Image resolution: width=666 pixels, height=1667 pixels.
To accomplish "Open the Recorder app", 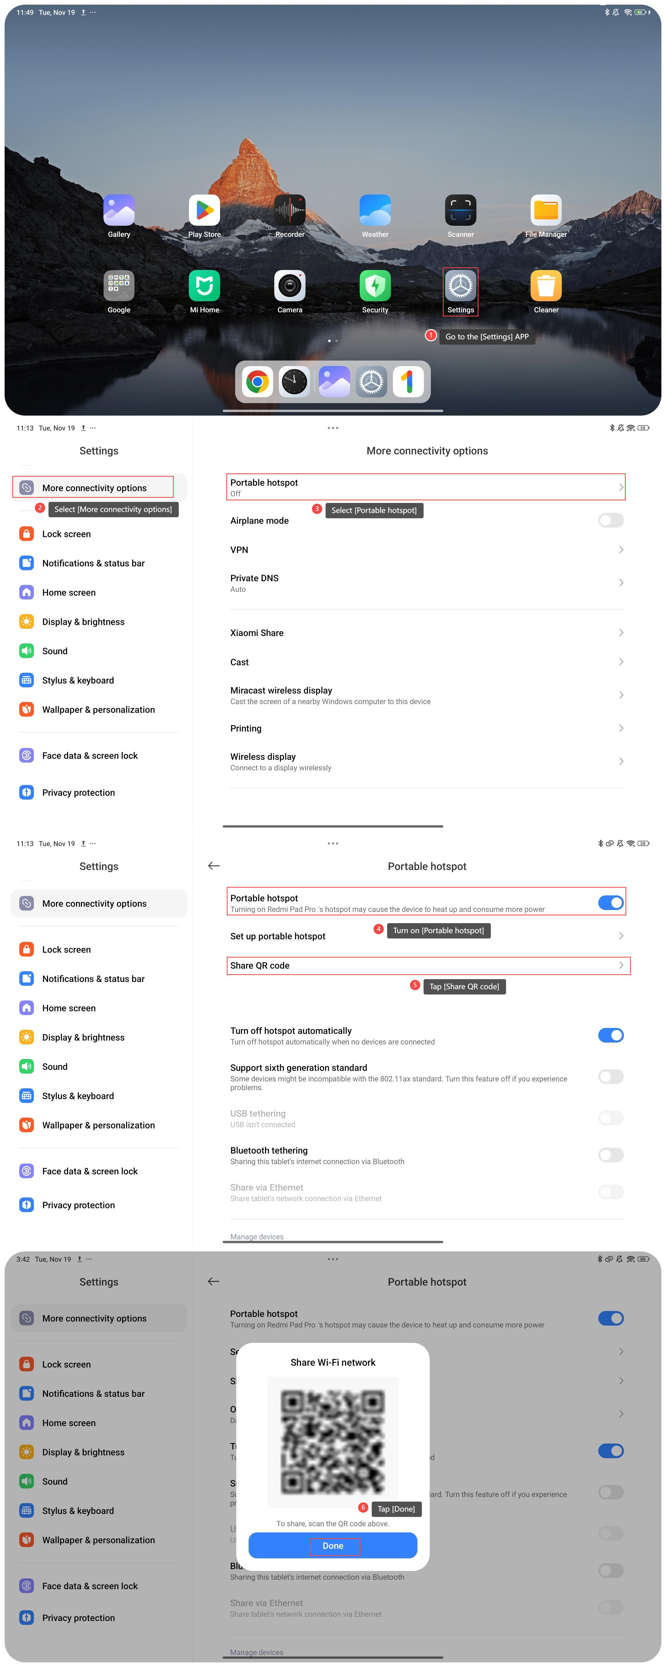I will point(290,210).
